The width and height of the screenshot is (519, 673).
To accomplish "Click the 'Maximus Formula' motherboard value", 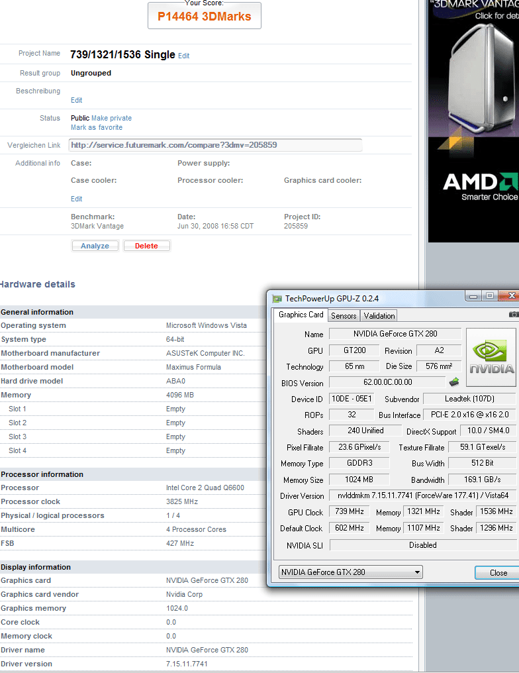I will [x=193, y=367].
